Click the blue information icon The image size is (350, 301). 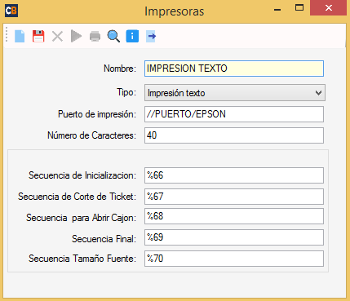click(x=132, y=36)
